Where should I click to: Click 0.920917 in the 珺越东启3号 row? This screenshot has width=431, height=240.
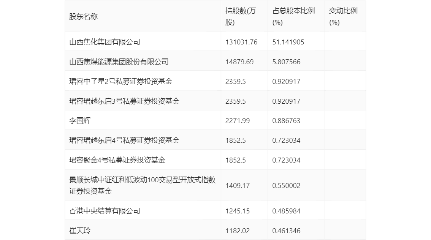(x=287, y=101)
